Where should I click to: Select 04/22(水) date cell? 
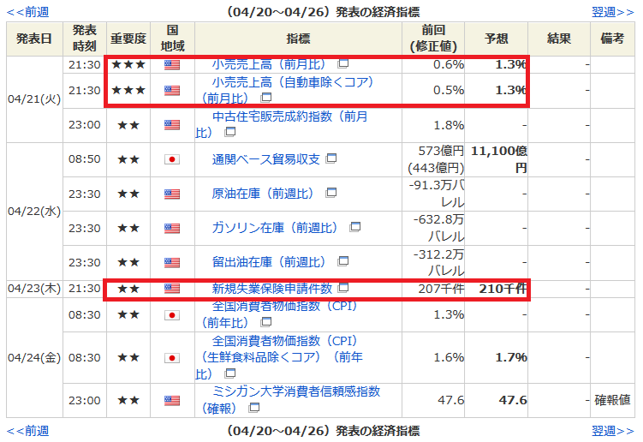[34, 212]
